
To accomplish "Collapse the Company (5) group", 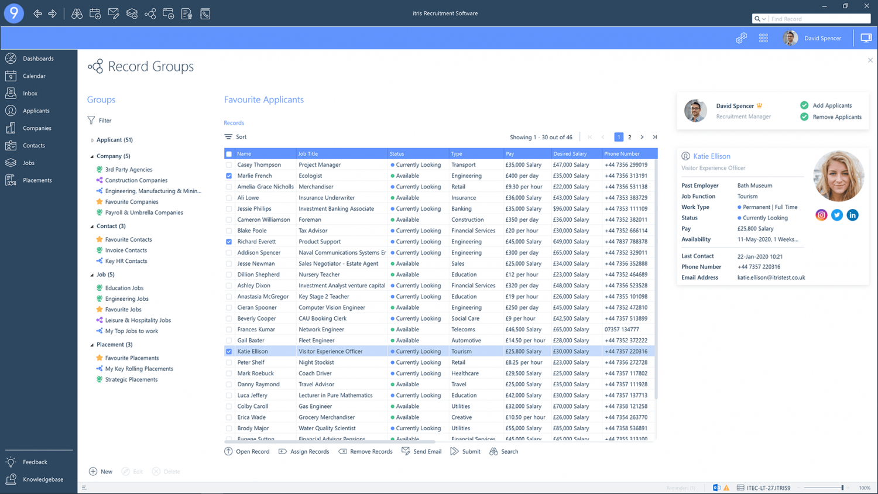I will point(92,156).
